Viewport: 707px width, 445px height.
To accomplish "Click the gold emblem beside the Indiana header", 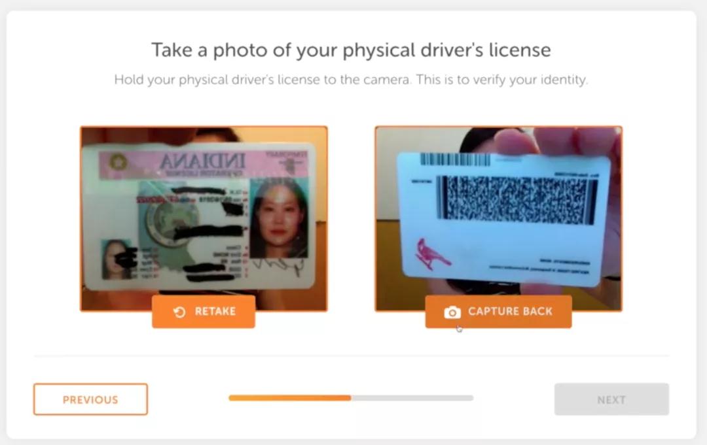I will 118,163.
